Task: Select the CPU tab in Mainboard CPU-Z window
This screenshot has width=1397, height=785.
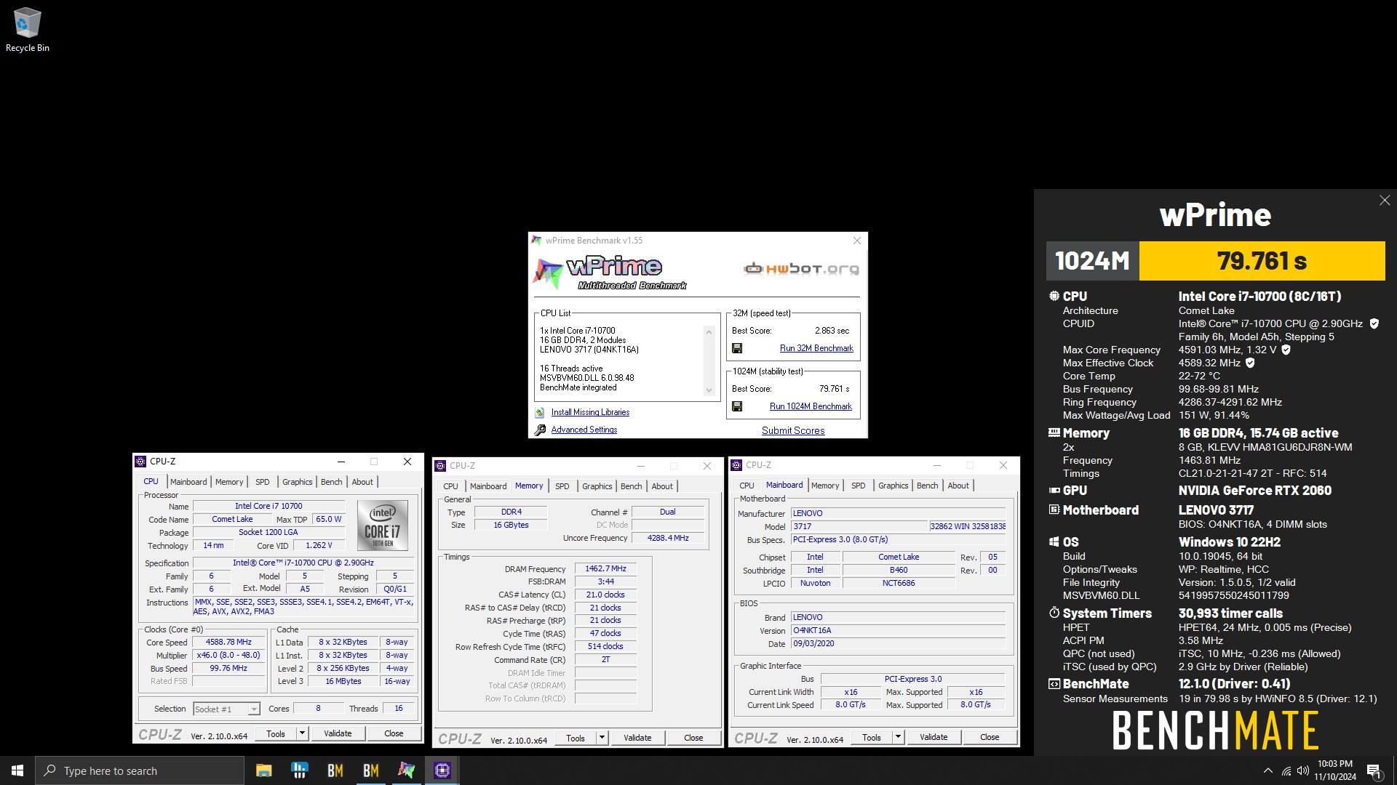Action: (747, 486)
